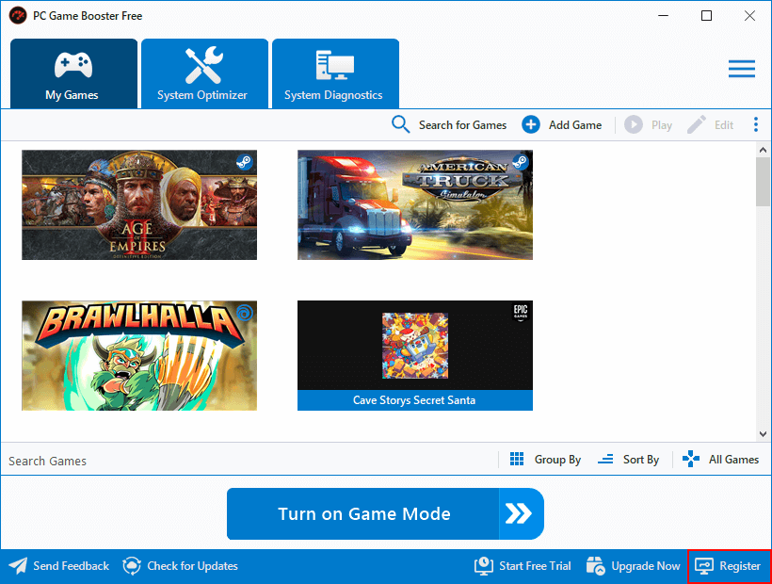Click the Start Free Trial clock icon

pyautogui.click(x=484, y=566)
